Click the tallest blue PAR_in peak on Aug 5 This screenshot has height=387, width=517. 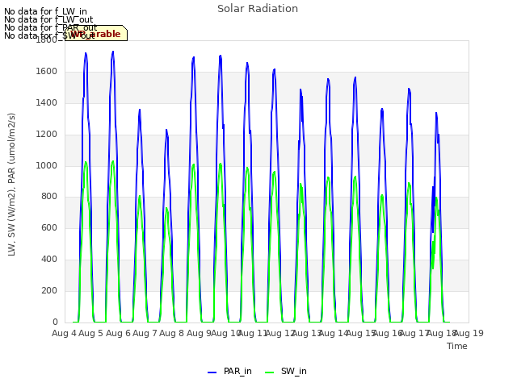113,52
